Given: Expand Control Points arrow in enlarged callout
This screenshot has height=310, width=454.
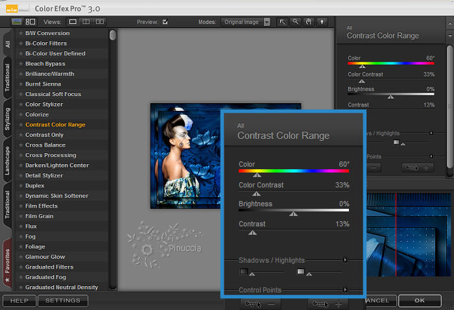Looking at the screenshot, I should (346, 290).
